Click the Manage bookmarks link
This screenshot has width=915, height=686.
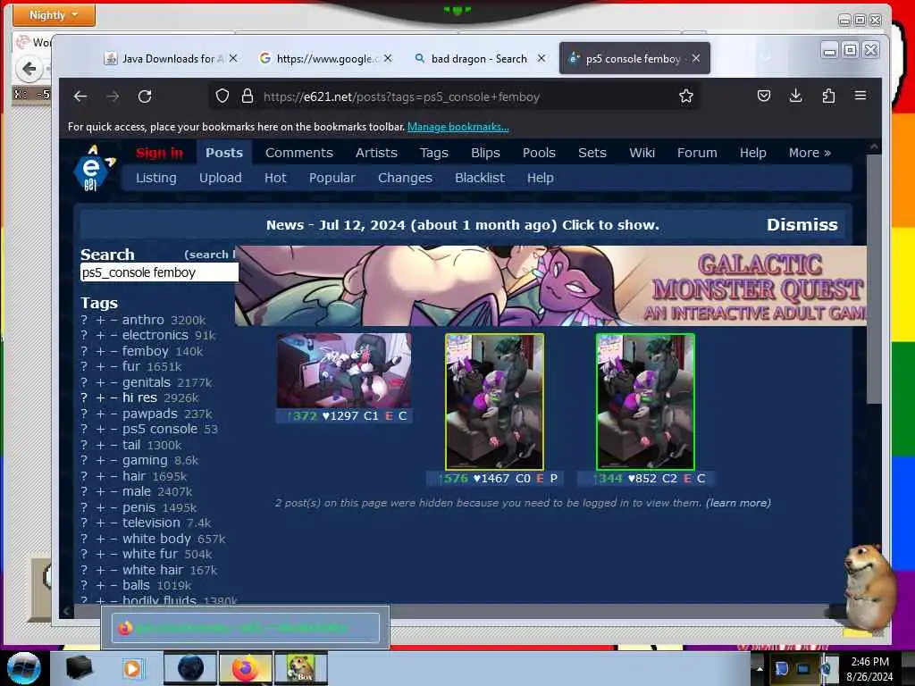pyautogui.click(x=458, y=127)
